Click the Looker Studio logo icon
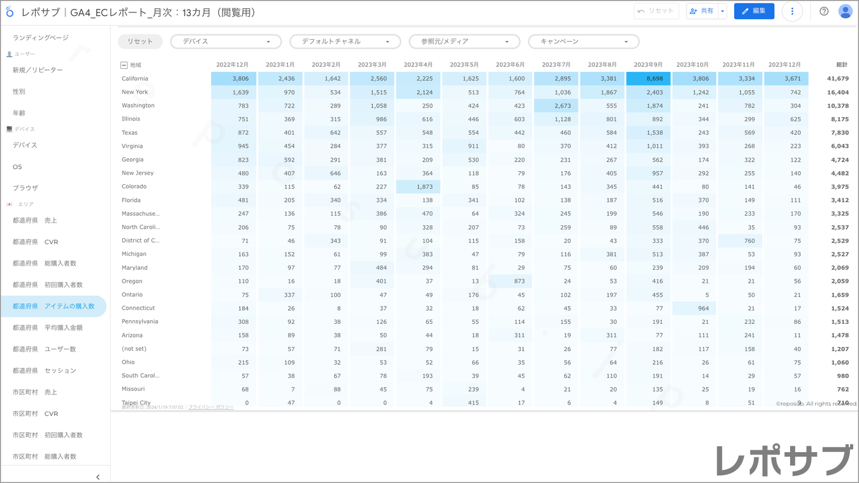Viewport: 859px width, 483px height. tap(10, 12)
